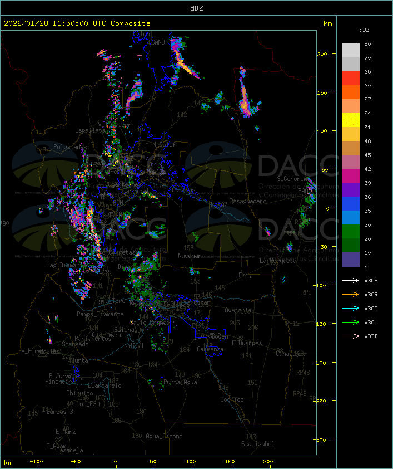Click the UTC Composite timestamp text
This screenshot has height=469, width=393.
77,23
